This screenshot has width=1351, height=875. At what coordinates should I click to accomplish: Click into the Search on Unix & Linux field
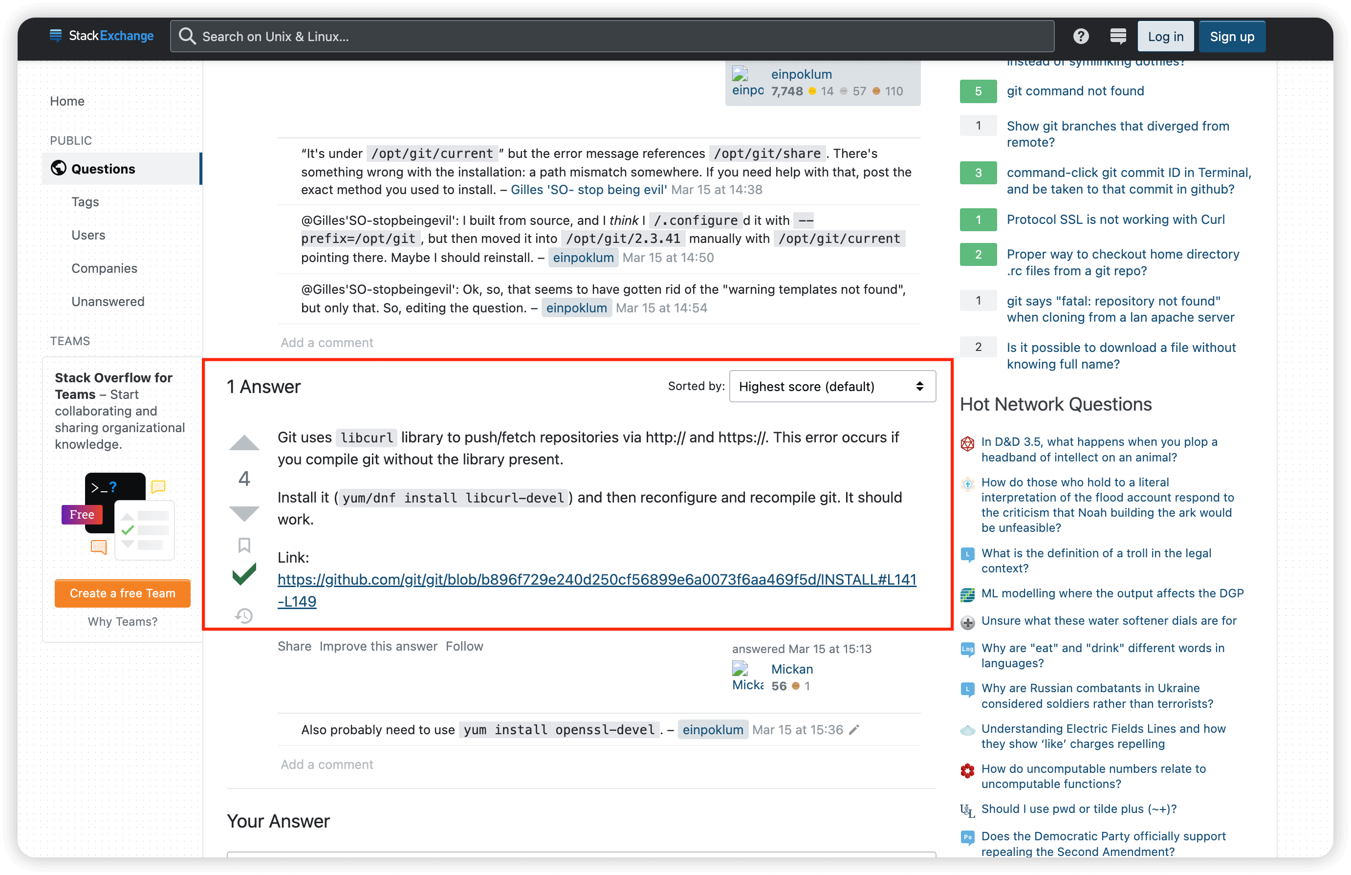613,36
